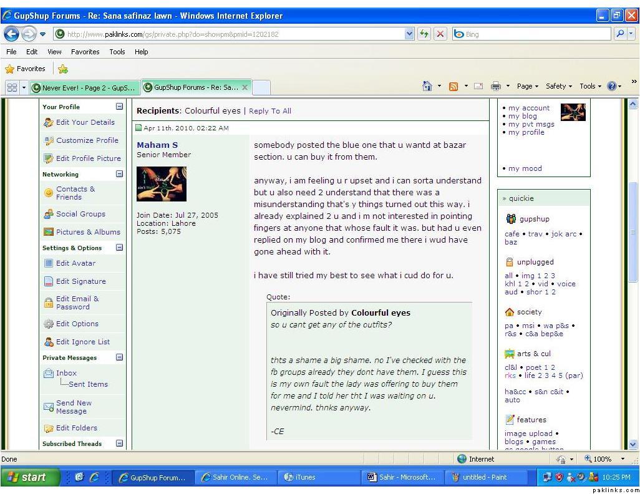Click the page vertical scrollbar down arrow
This screenshot has width=640, height=494.
click(x=633, y=444)
